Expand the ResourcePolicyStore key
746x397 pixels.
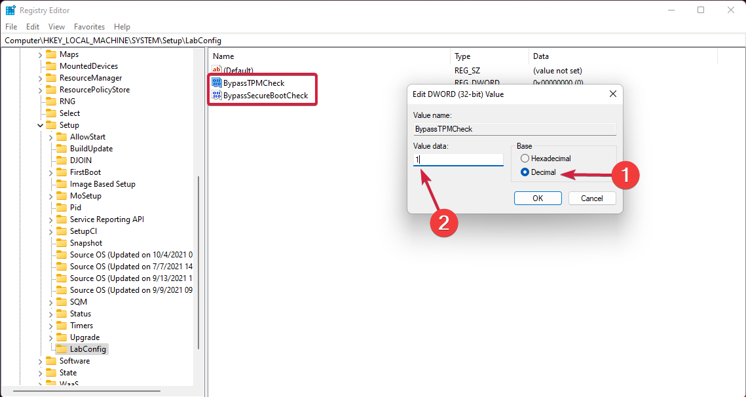pyautogui.click(x=41, y=90)
